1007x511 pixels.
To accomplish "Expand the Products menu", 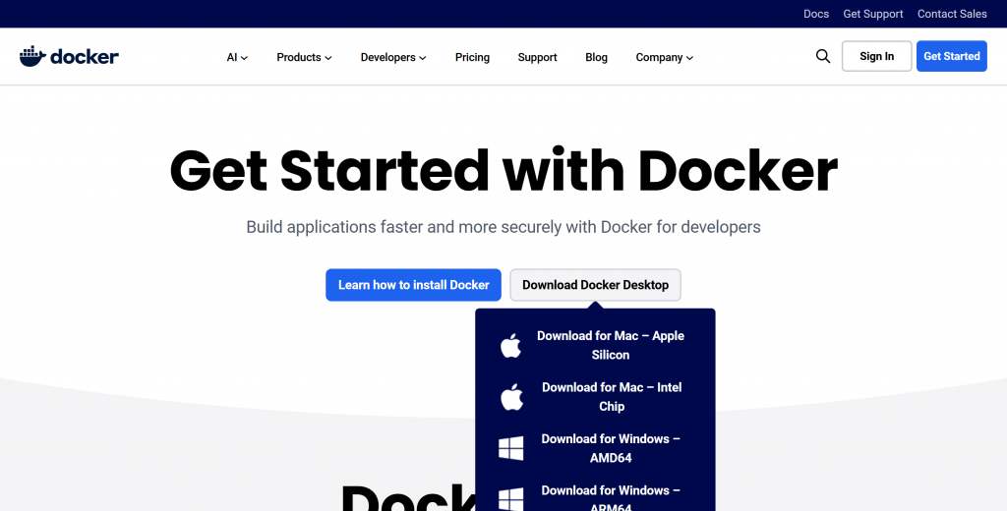I will click(305, 57).
